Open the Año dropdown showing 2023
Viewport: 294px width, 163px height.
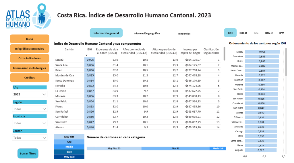coord(30,94)
